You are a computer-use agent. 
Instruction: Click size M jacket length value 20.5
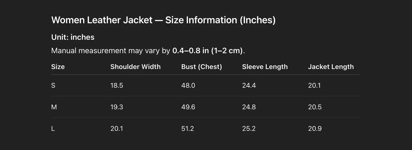(x=315, y=107)
